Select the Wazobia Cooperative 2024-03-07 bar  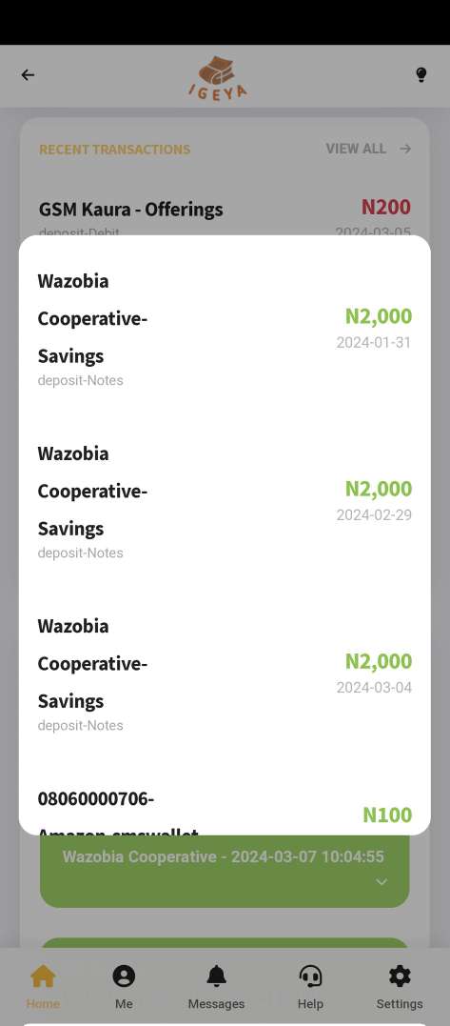point(225,871)
